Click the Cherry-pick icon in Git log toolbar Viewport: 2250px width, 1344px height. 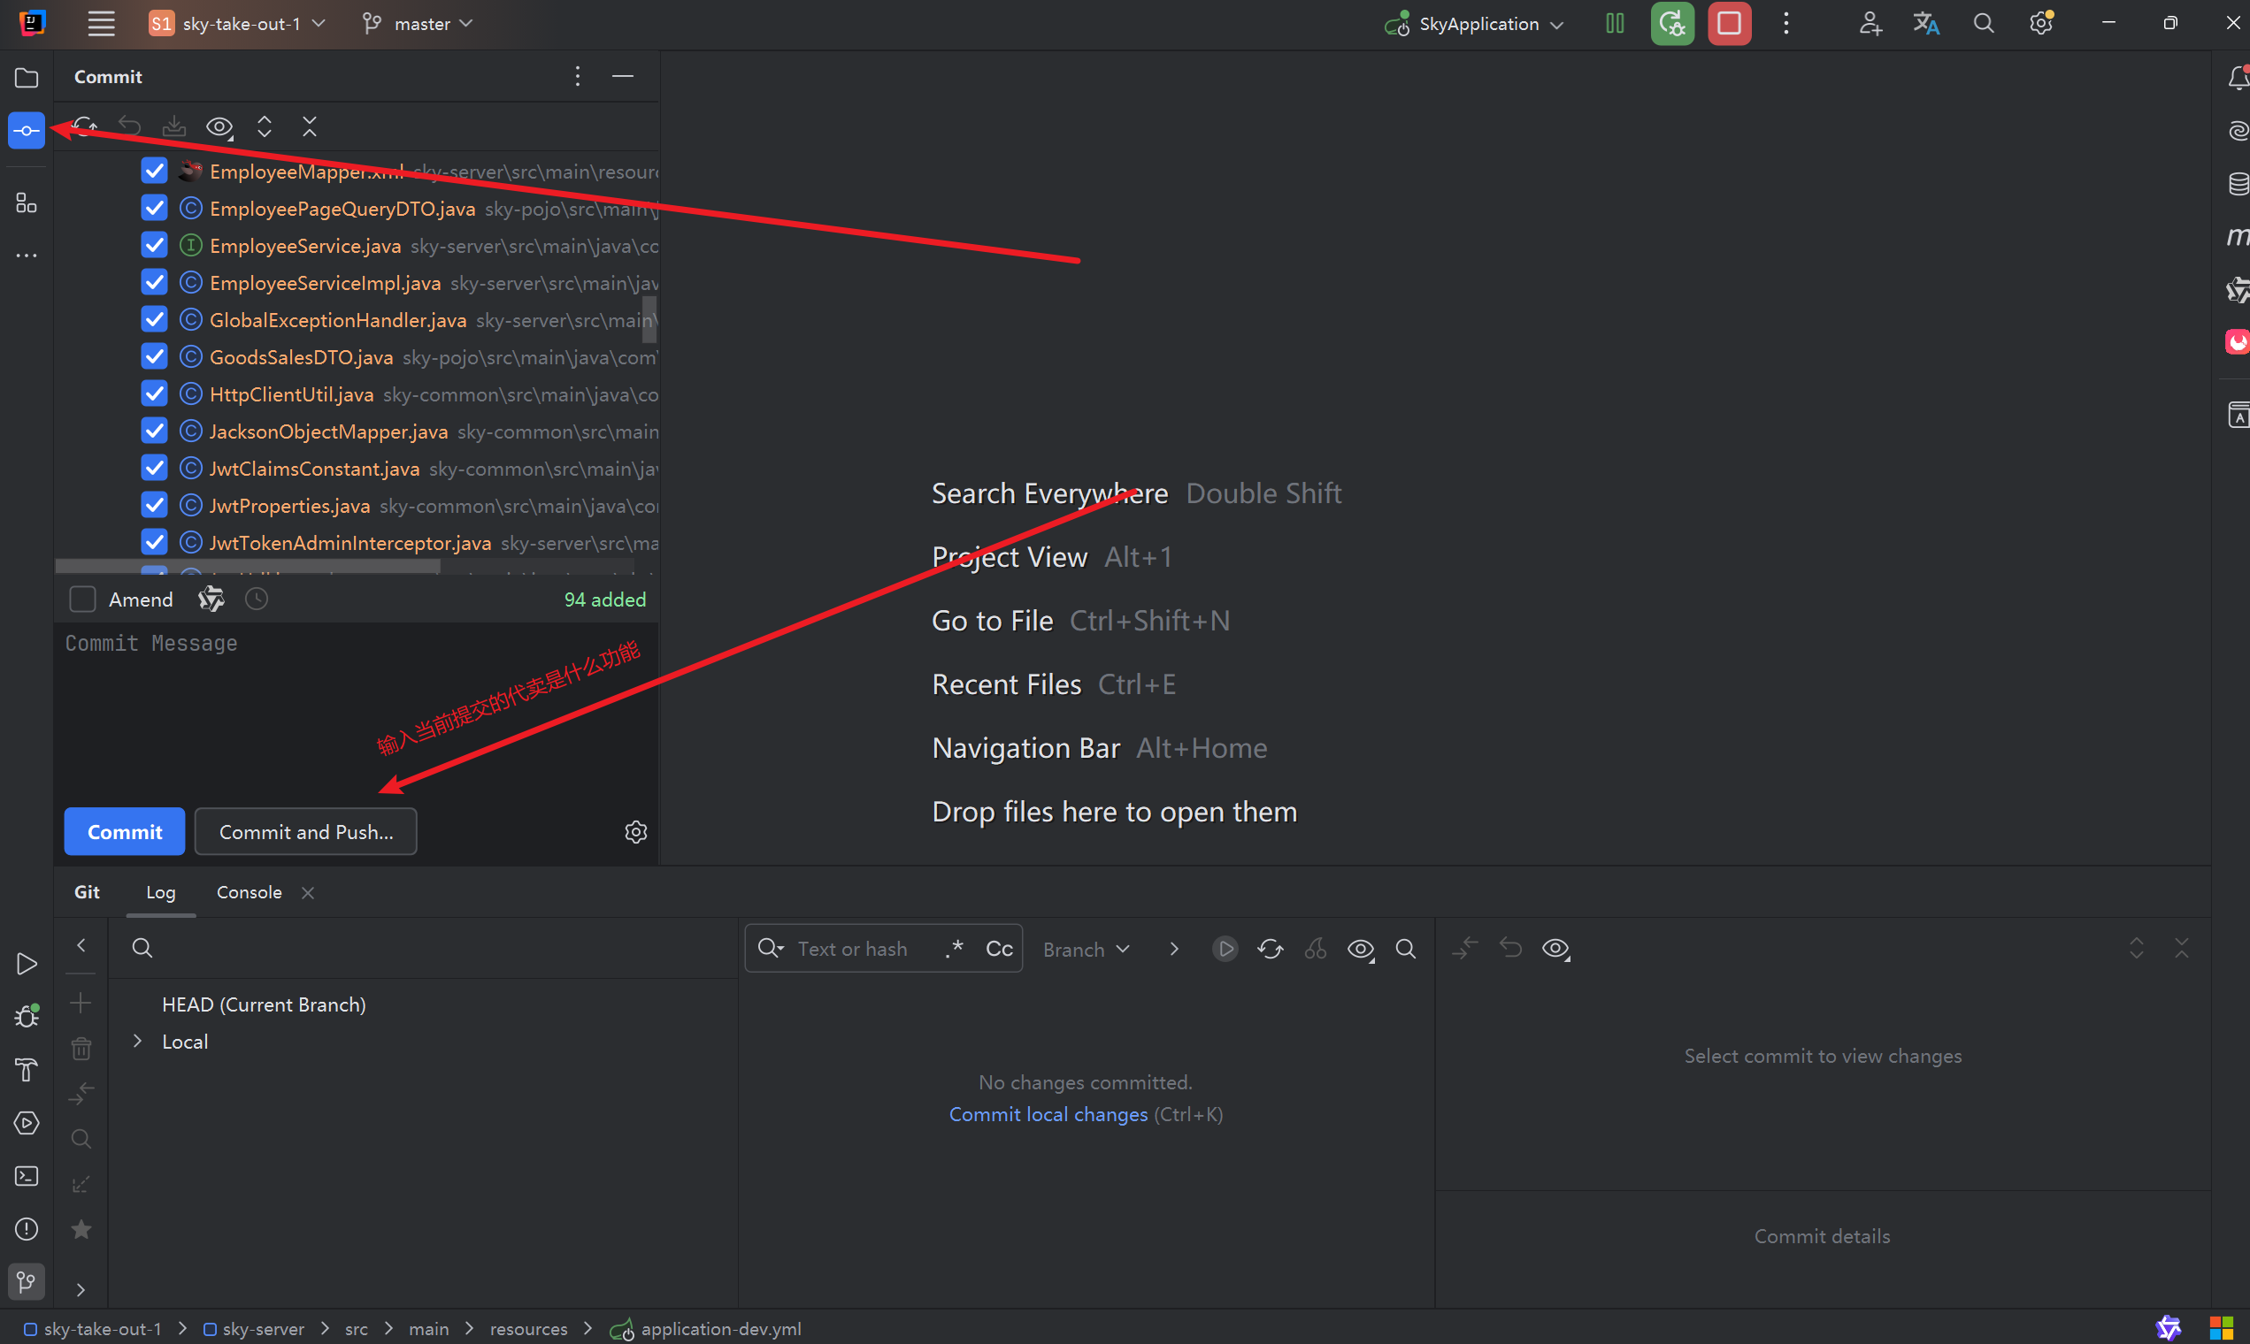click(1315, 948)
